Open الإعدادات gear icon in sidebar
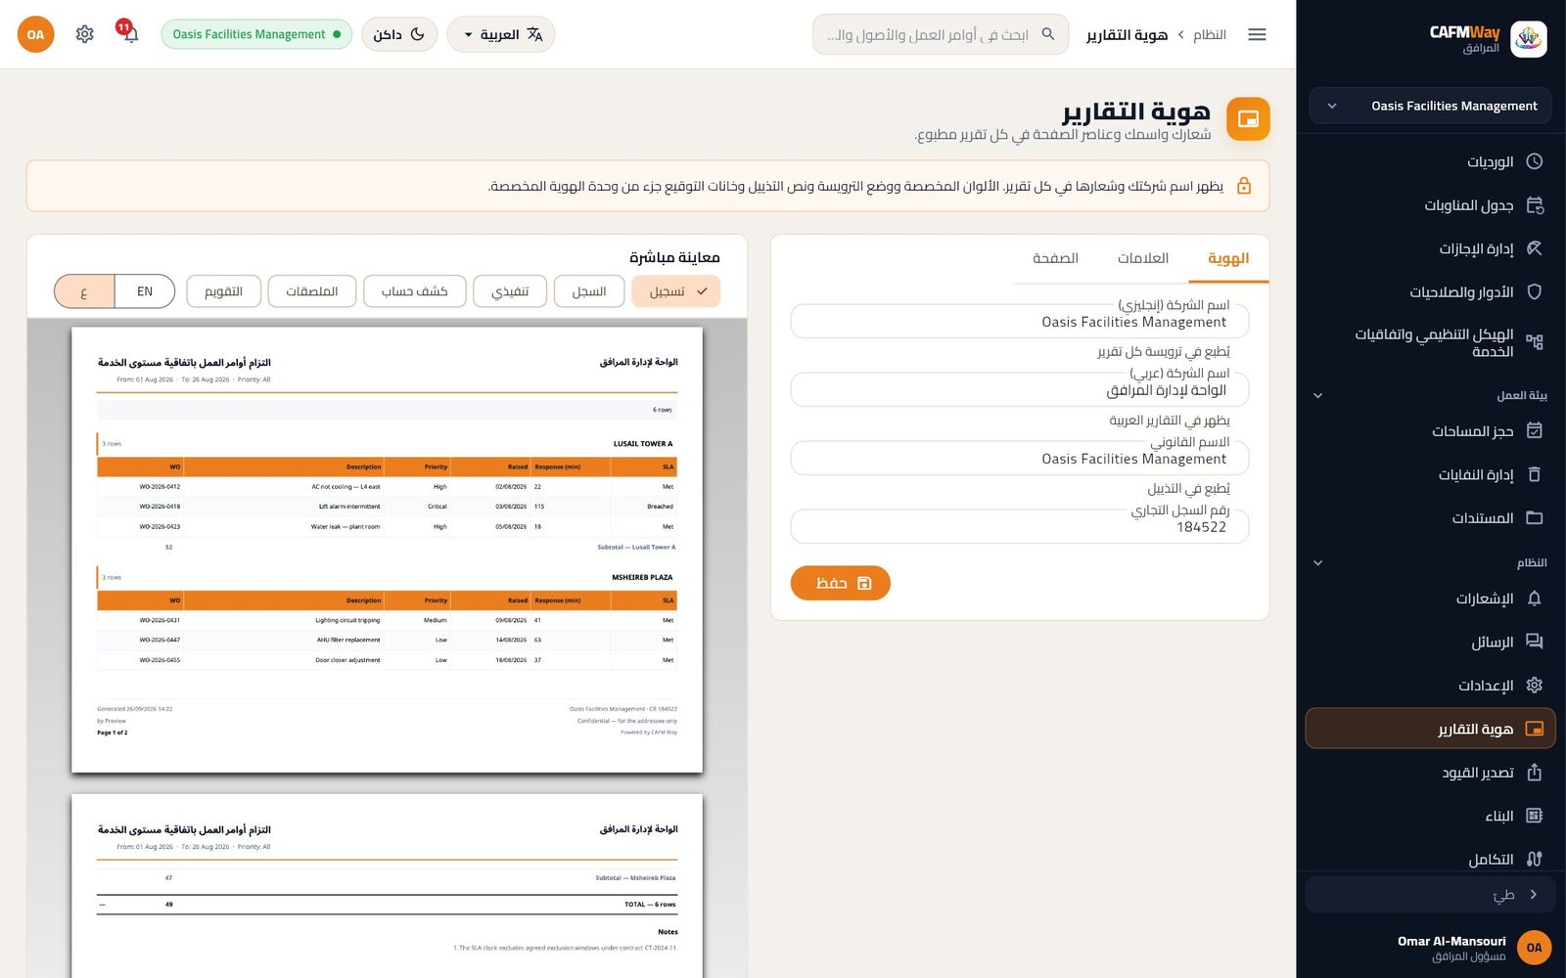Viewport: 1566px width, 978px height. point(1534,685)
